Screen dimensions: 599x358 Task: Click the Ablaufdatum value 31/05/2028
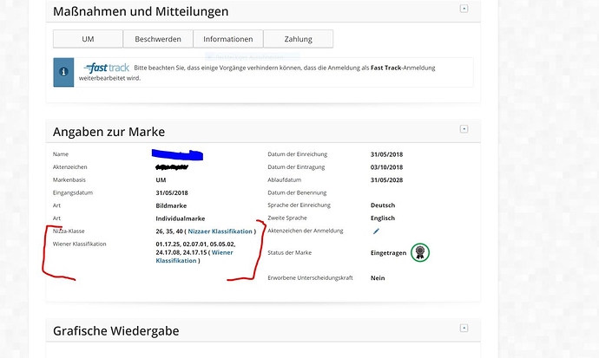coord(386,180)
